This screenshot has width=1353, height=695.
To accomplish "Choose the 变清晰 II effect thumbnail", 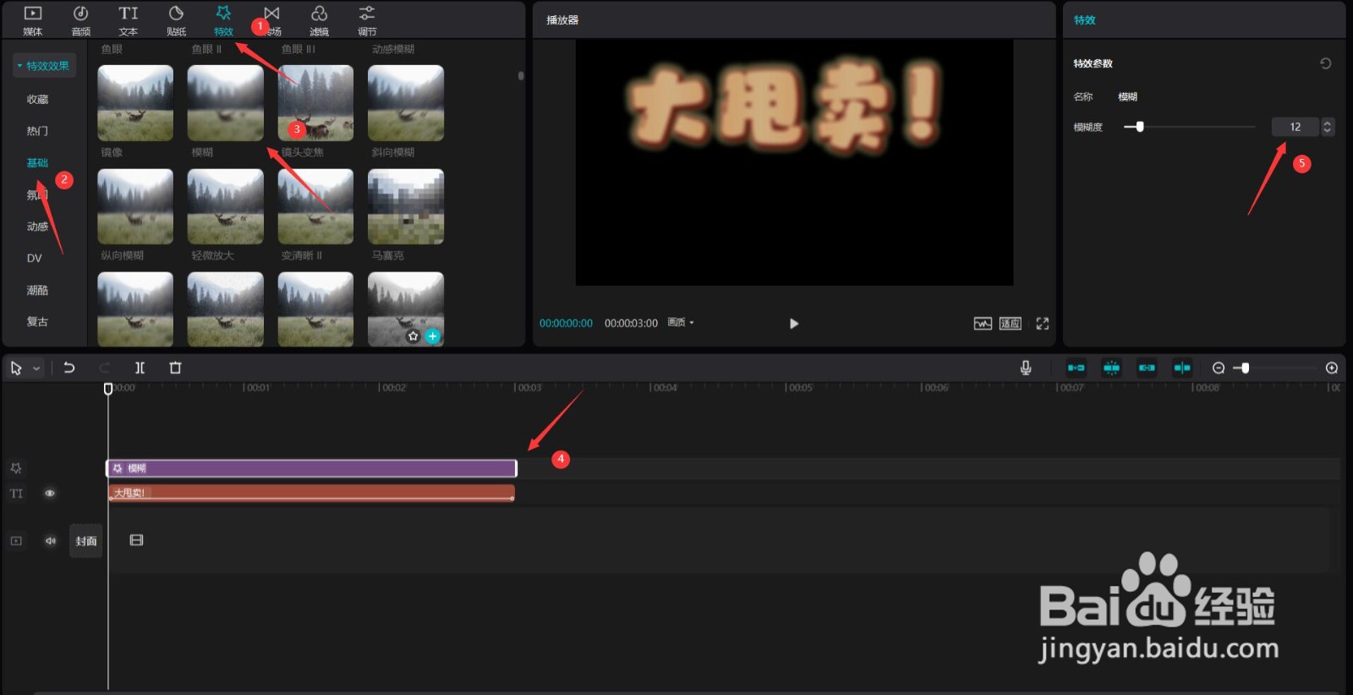I will 315,206.
